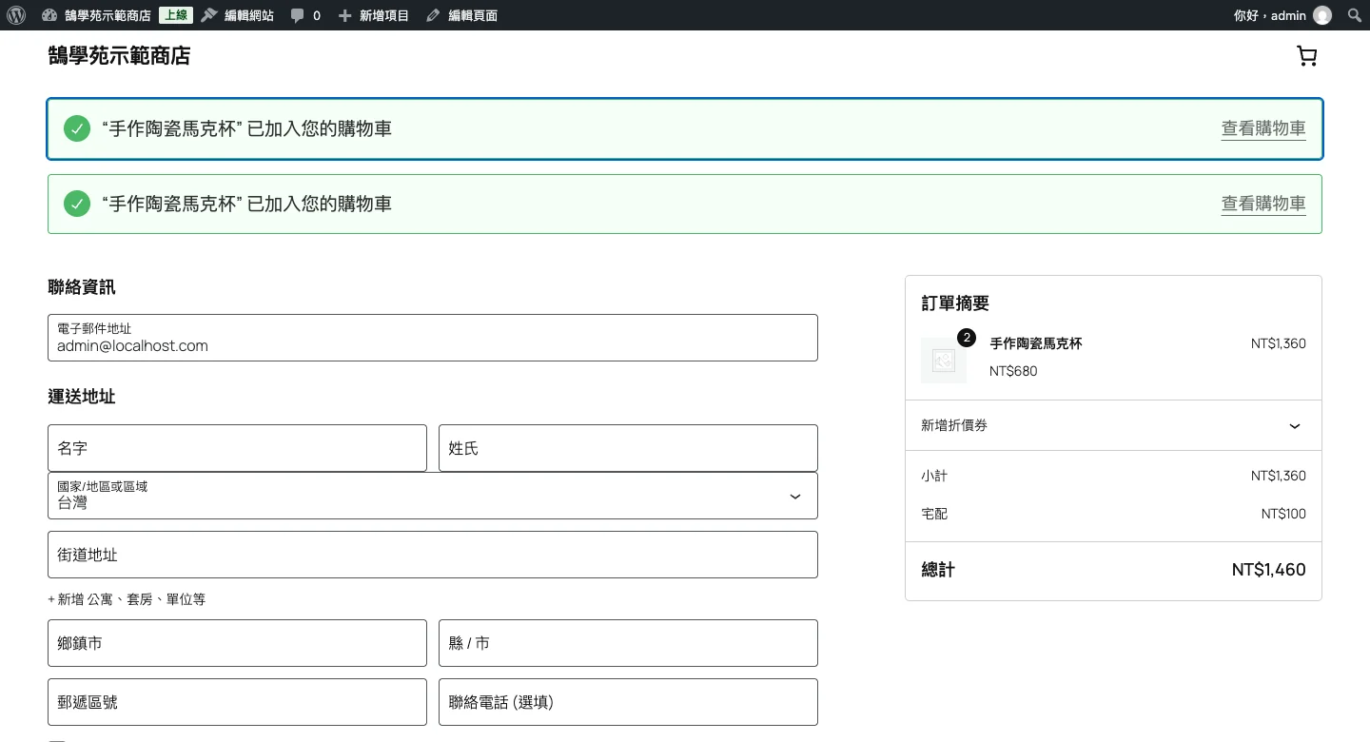This screenshot has width=1370, height=742.
Task: Click the 上線 status badge
Action: click(x=175, y=15)
